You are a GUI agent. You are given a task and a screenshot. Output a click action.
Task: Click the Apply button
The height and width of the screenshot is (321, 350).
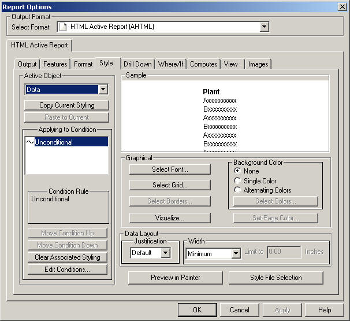pos(282,310)
